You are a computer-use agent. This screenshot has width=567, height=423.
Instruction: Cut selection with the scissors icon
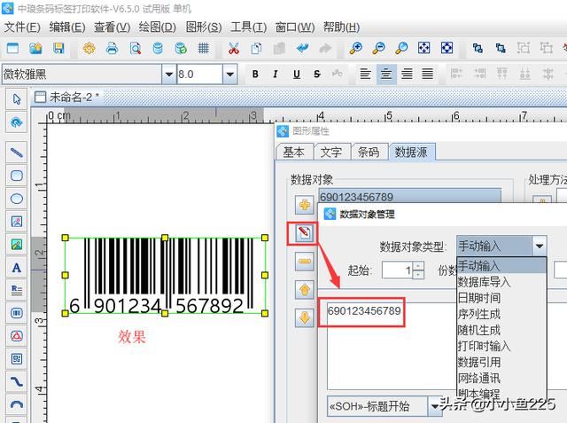234,48
